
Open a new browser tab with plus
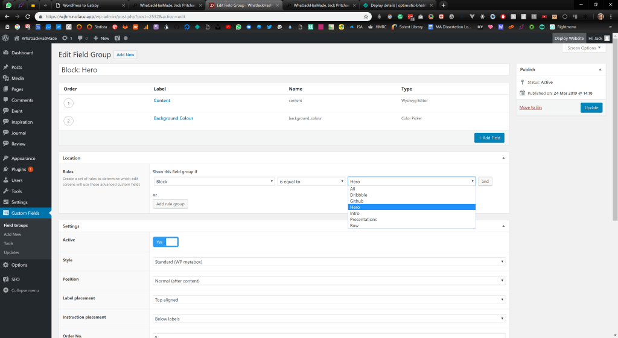click(x=444, y=5)
